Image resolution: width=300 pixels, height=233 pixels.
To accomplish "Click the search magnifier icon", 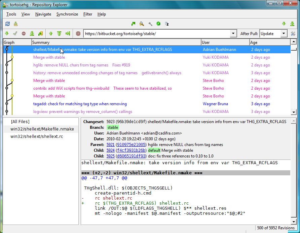I will coord(142,24).
